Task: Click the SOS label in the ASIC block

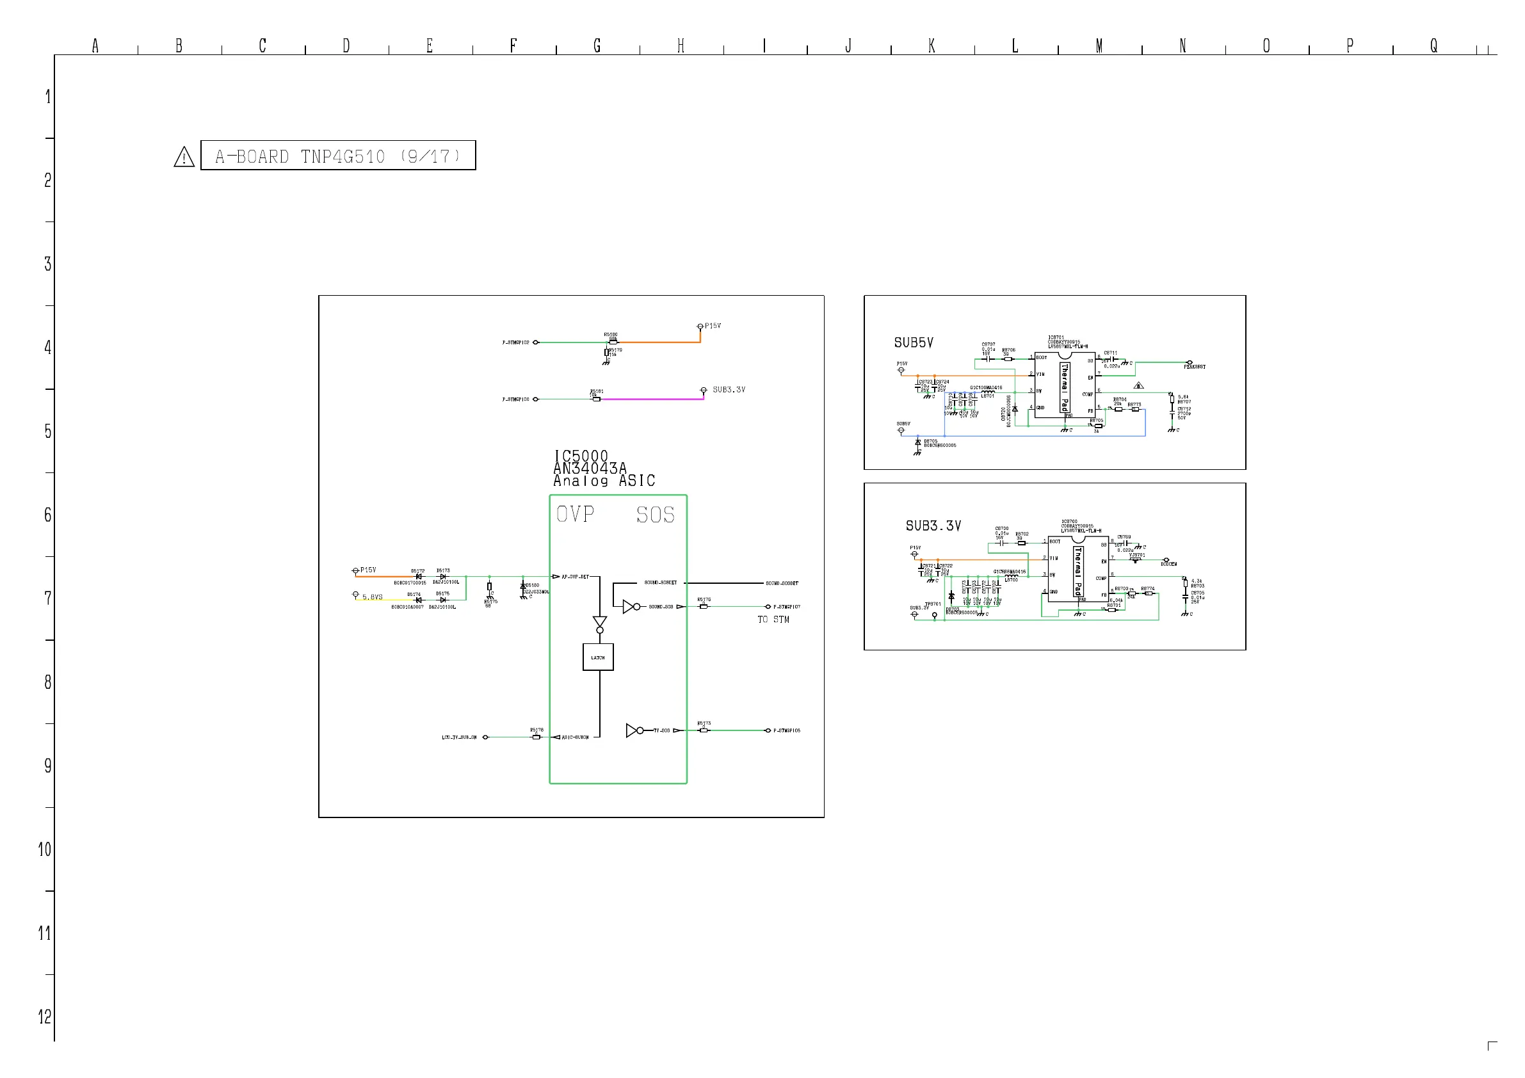Action: (x=655, y=515)
